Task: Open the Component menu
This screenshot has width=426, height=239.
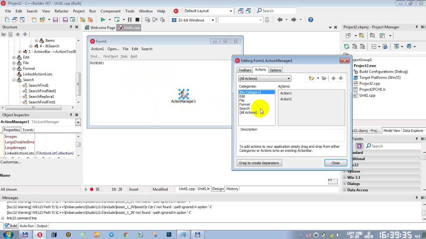Action: [x=110, y=11]
